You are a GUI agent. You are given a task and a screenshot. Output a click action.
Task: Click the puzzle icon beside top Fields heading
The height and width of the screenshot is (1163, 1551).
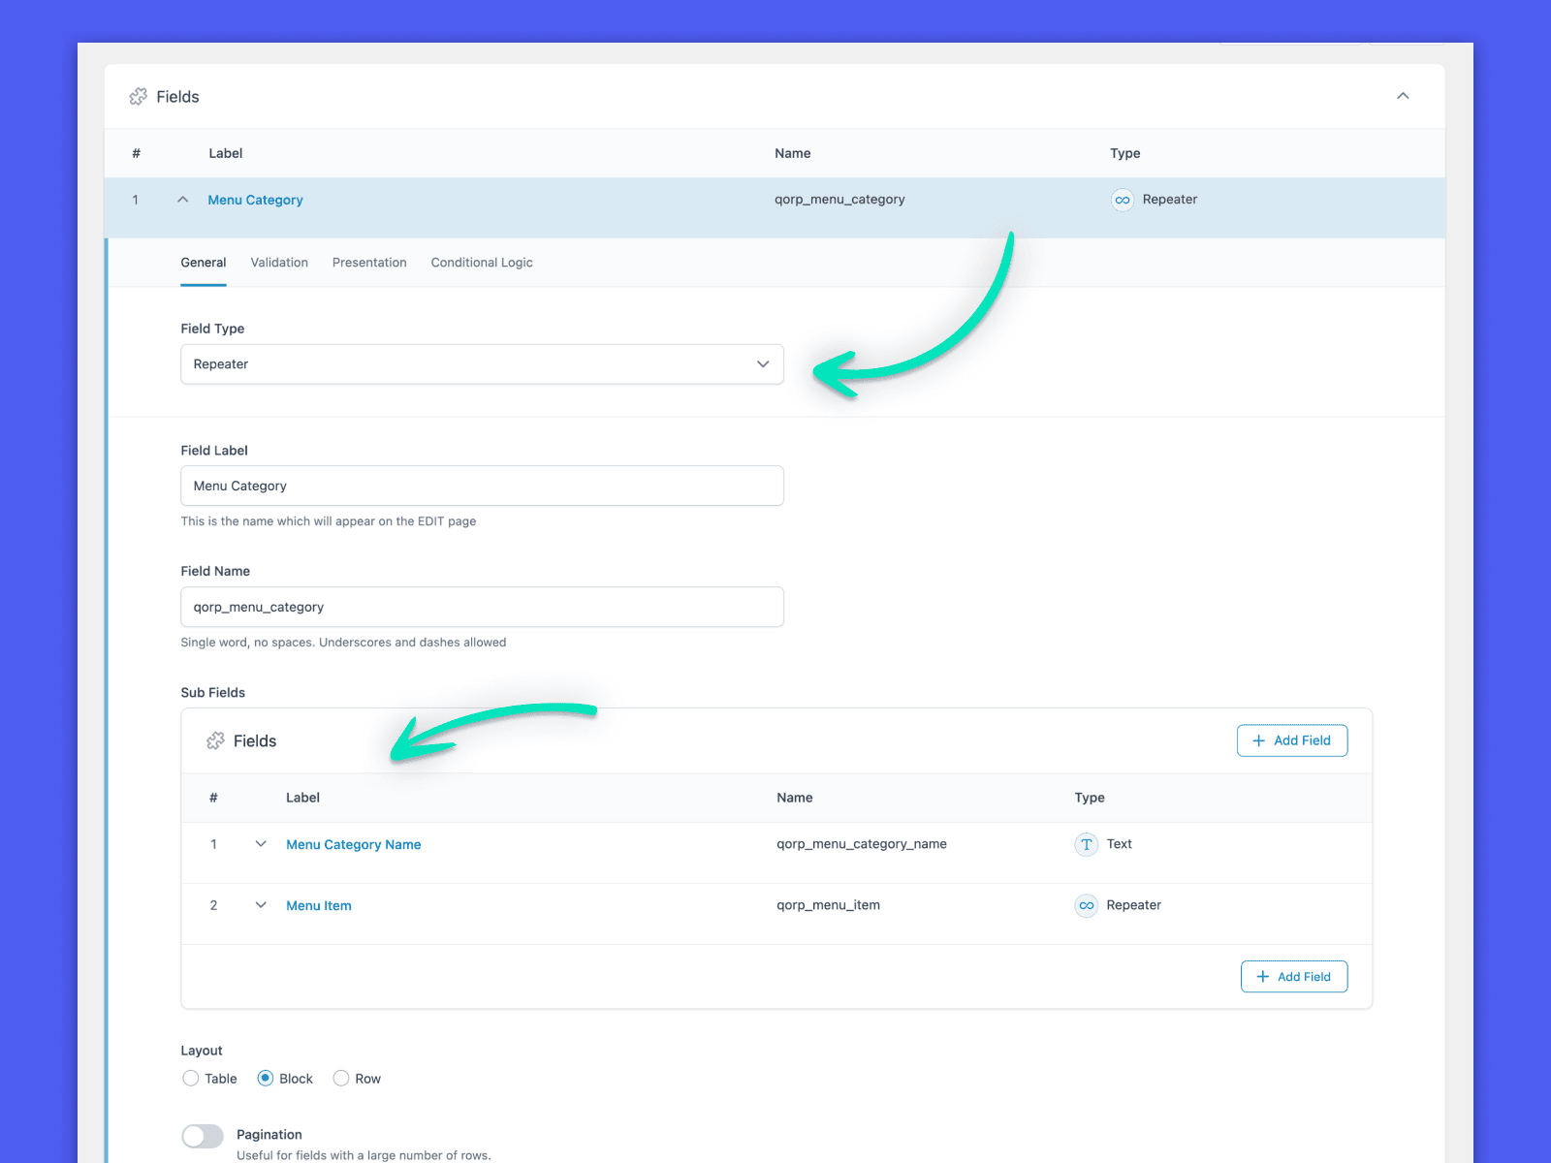[x=139, y=97]
